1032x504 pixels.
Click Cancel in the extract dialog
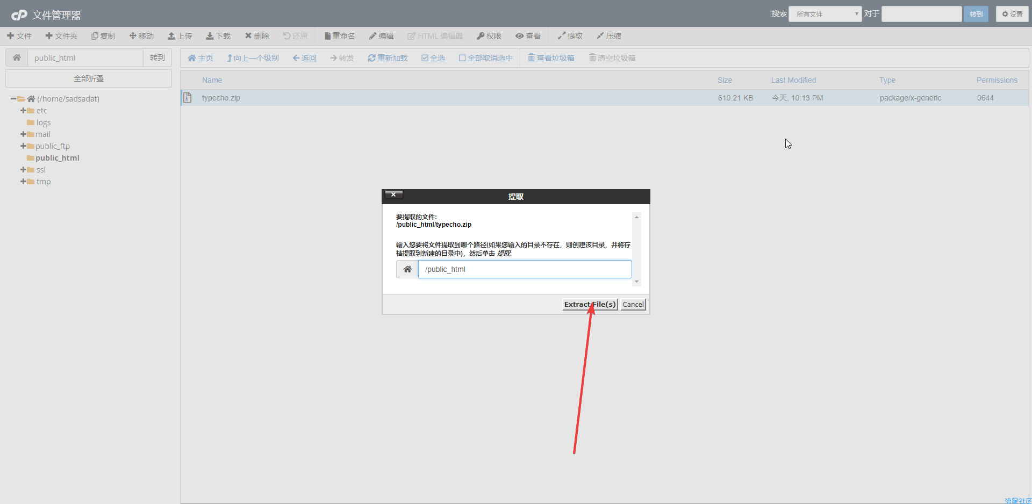point(633,304)
